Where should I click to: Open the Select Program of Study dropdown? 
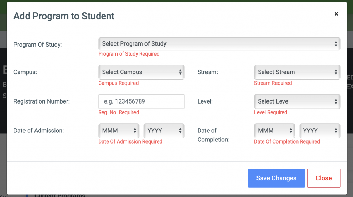tap(219, 44)
